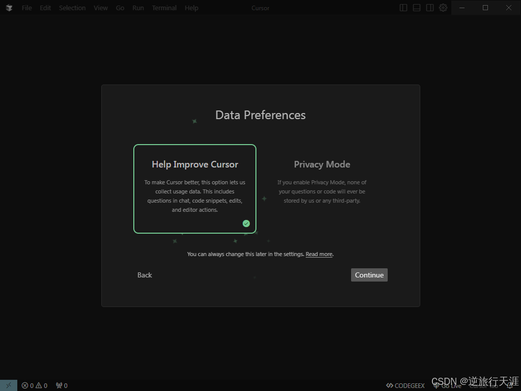Toggle the secondary side bar layout icon
521x391 pixels.
click(429, 8)
